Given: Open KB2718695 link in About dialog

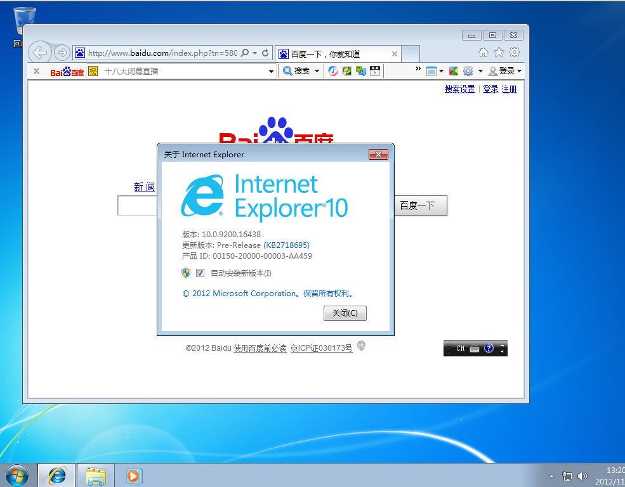Looking at the screenshot, I should [x=286, y=245].
